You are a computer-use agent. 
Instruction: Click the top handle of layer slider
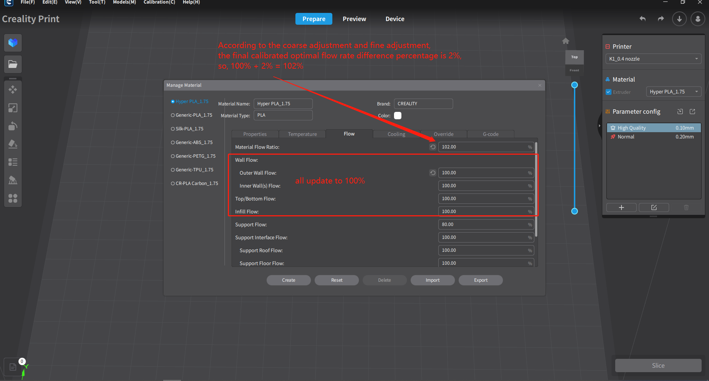tap(575, 85)
